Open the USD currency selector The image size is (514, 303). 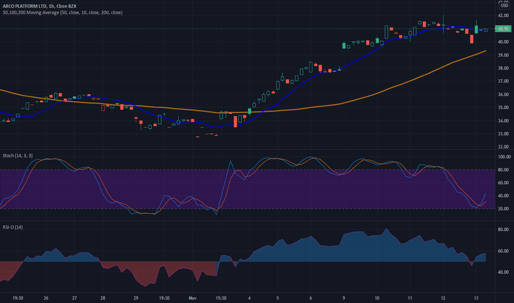(504, 6)
